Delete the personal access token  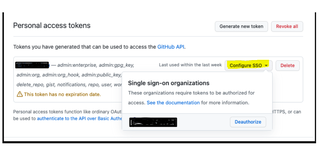(288, 65)
